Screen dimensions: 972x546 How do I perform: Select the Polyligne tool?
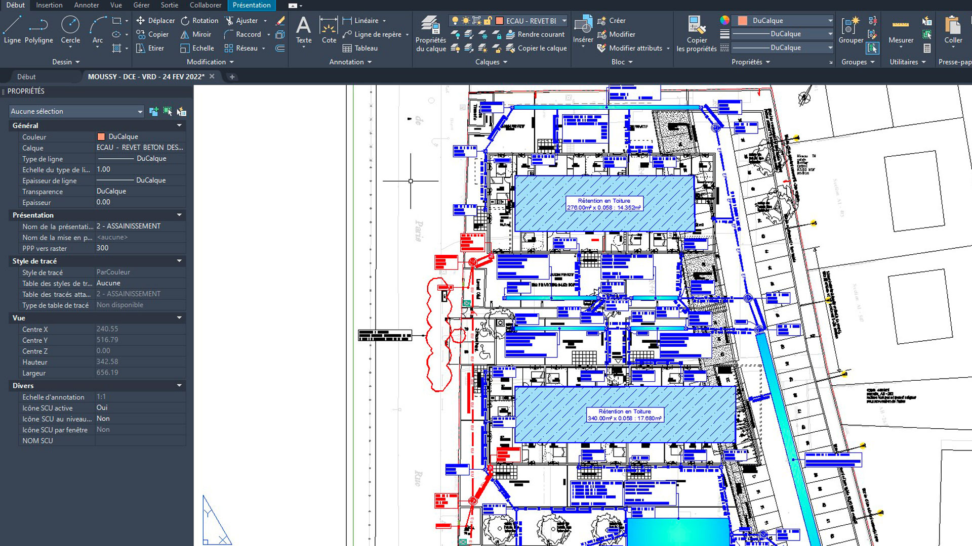pyautogui.click(x=38, y=29)
